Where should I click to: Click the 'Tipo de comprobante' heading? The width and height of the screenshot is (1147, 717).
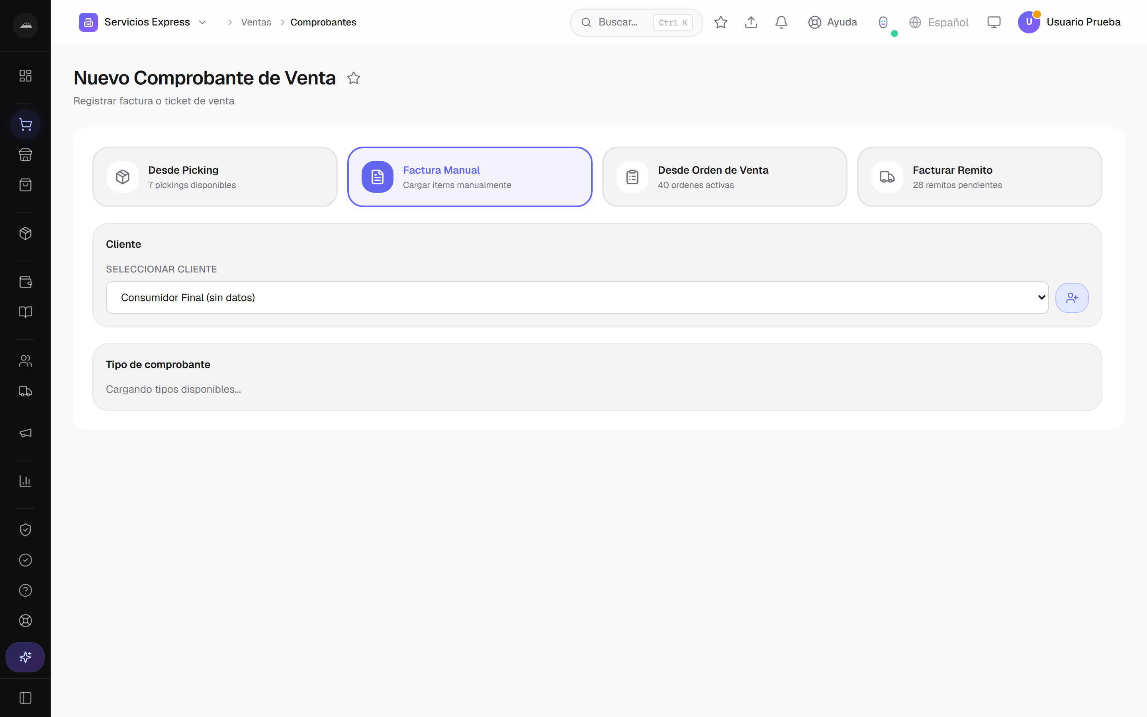(x=158, y=364)
